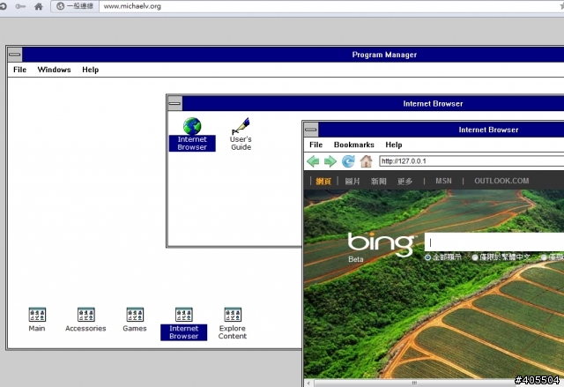Open the Help menu in Internet Browser

(394, 145)
